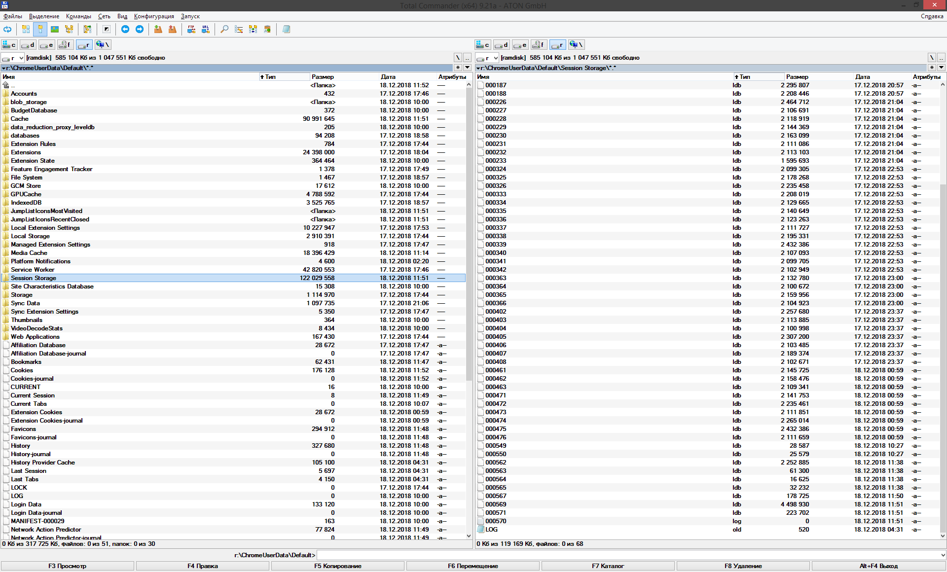
Task: Enable thumbnail view icon in toolbar
Action: pos(55,30)
